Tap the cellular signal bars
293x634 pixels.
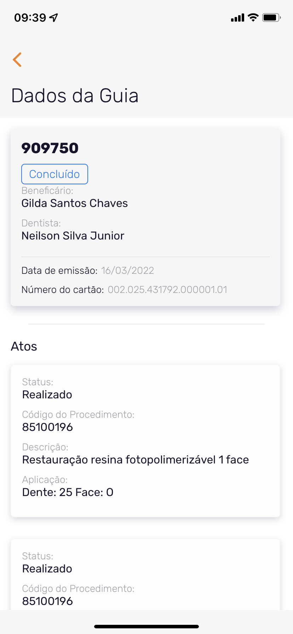pyautogui.click(x=237, y=18)
